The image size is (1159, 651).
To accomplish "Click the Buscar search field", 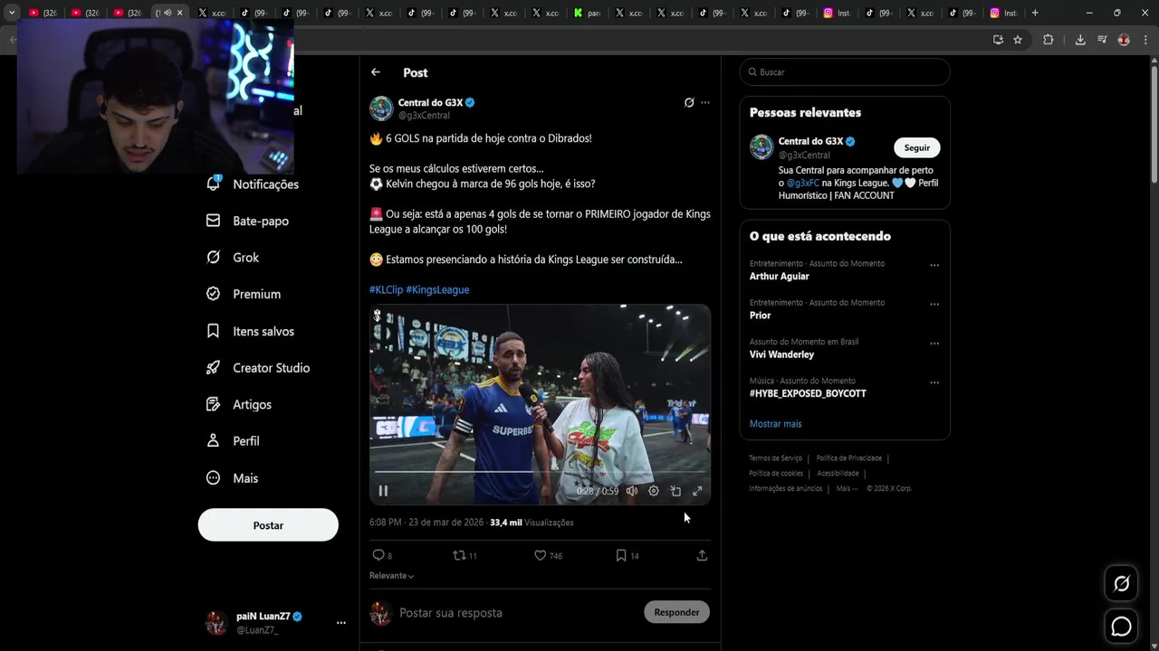I will (x=845, y=72).
